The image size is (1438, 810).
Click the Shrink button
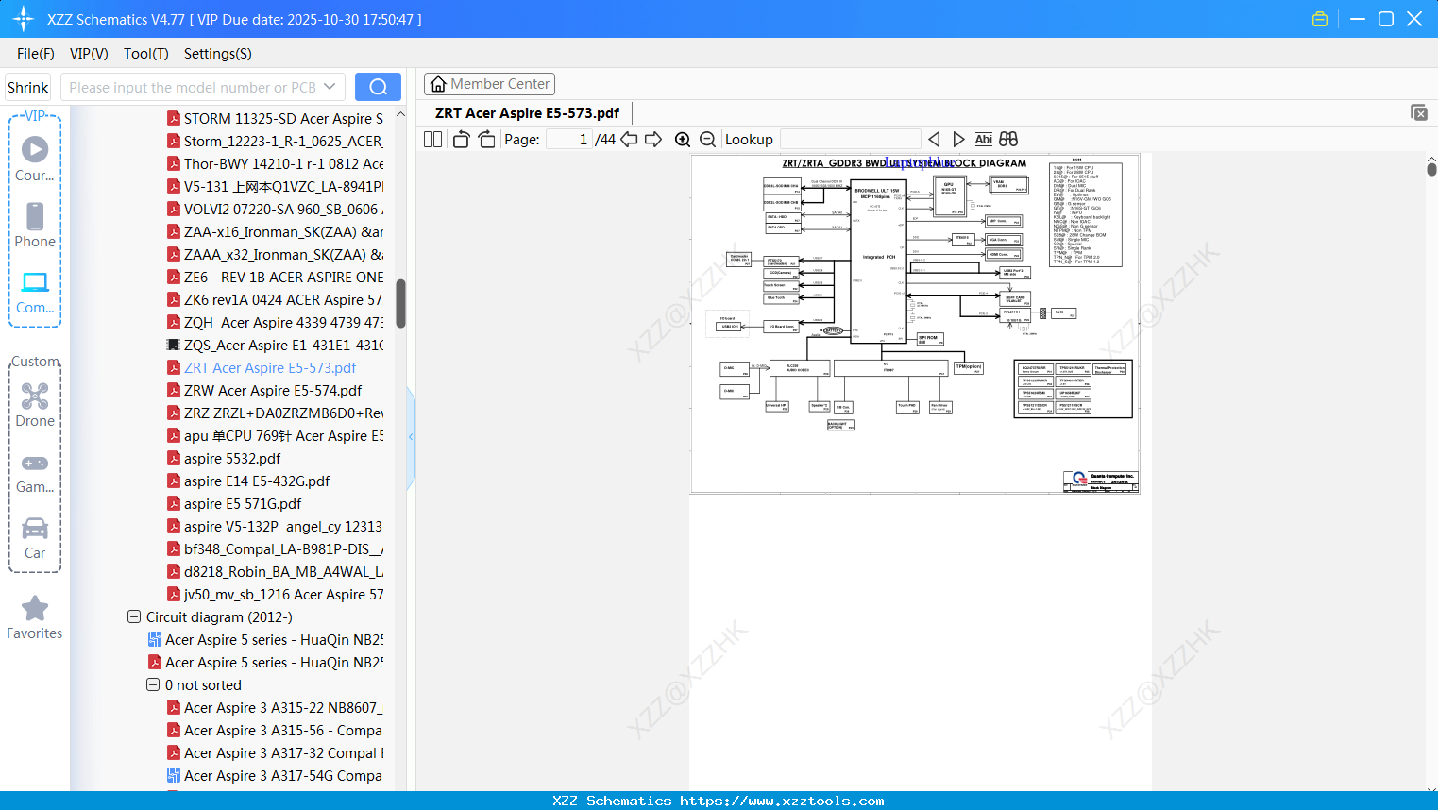[x=27, y=87]
